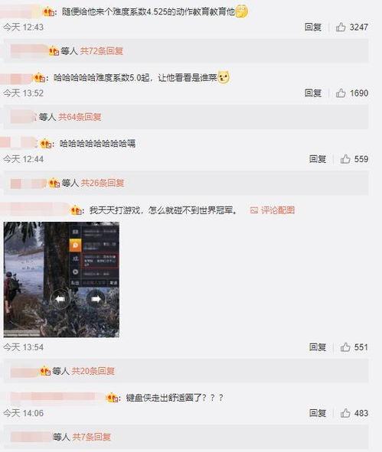Click thumbs-up icon next to 1690
Image resolution: width=382 pixels, height=452 pixels.
[341, 93]
